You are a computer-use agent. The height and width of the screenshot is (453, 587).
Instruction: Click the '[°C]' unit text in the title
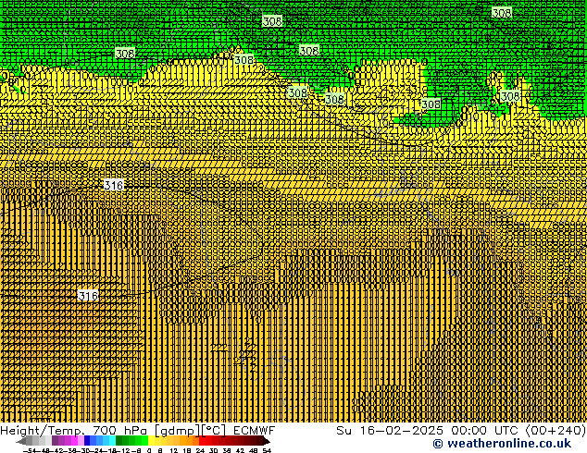[214, 431]
